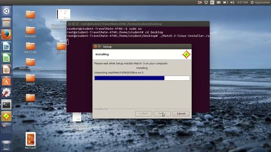271x152 pixels.
Task: Launch Firefox from the launcher
Action: (x=6, y=35)
